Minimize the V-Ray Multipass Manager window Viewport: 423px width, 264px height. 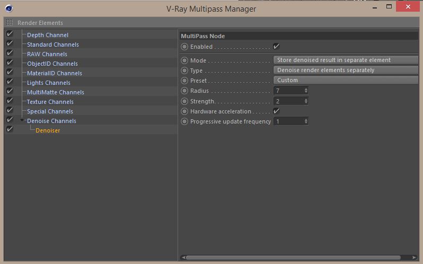click(375, 7)
